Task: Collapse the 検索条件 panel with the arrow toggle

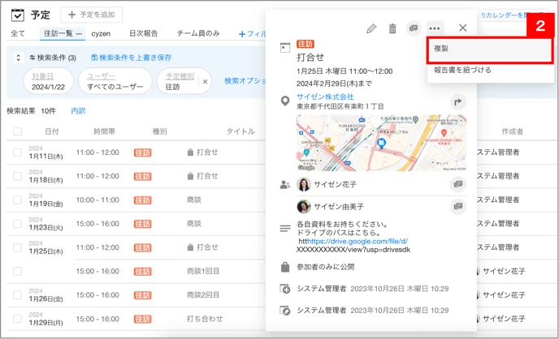Action: 18,58
